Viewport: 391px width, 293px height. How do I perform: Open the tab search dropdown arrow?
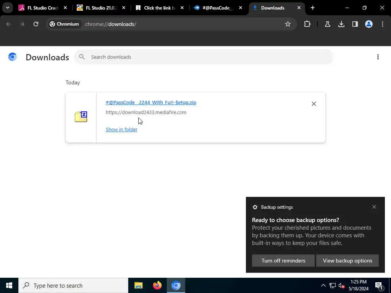(x=8, y=8)
